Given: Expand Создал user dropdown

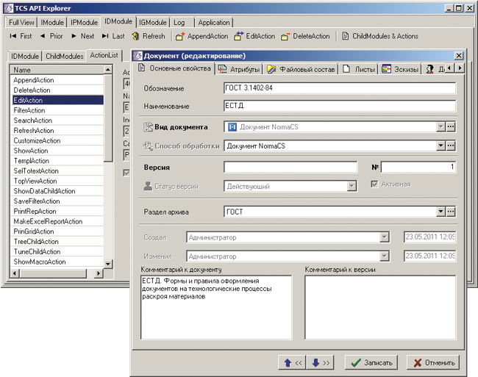Looking at the screenshot, I should [385, 237].
